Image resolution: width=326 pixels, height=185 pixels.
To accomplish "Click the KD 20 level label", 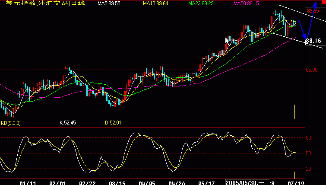I will tap(309, 169).
